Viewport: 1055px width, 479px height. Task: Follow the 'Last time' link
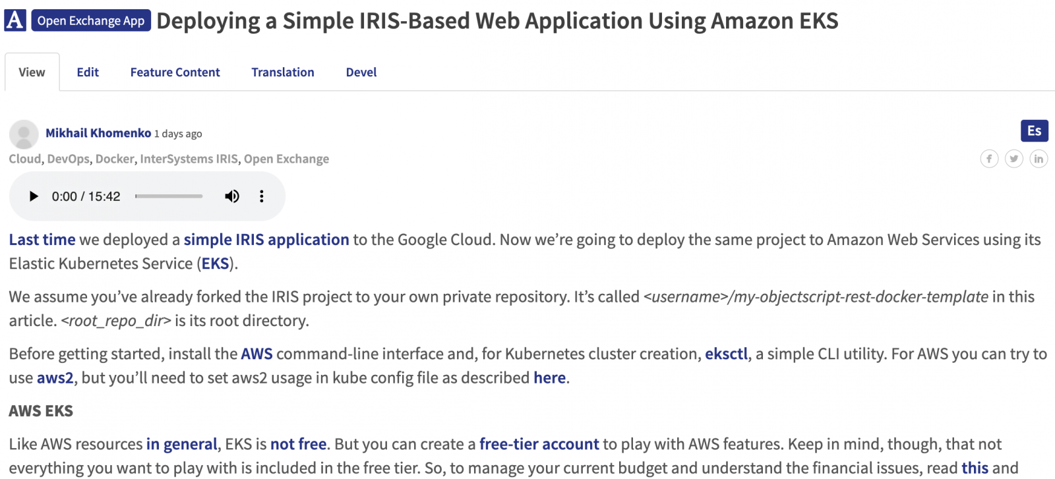(42, 240)
